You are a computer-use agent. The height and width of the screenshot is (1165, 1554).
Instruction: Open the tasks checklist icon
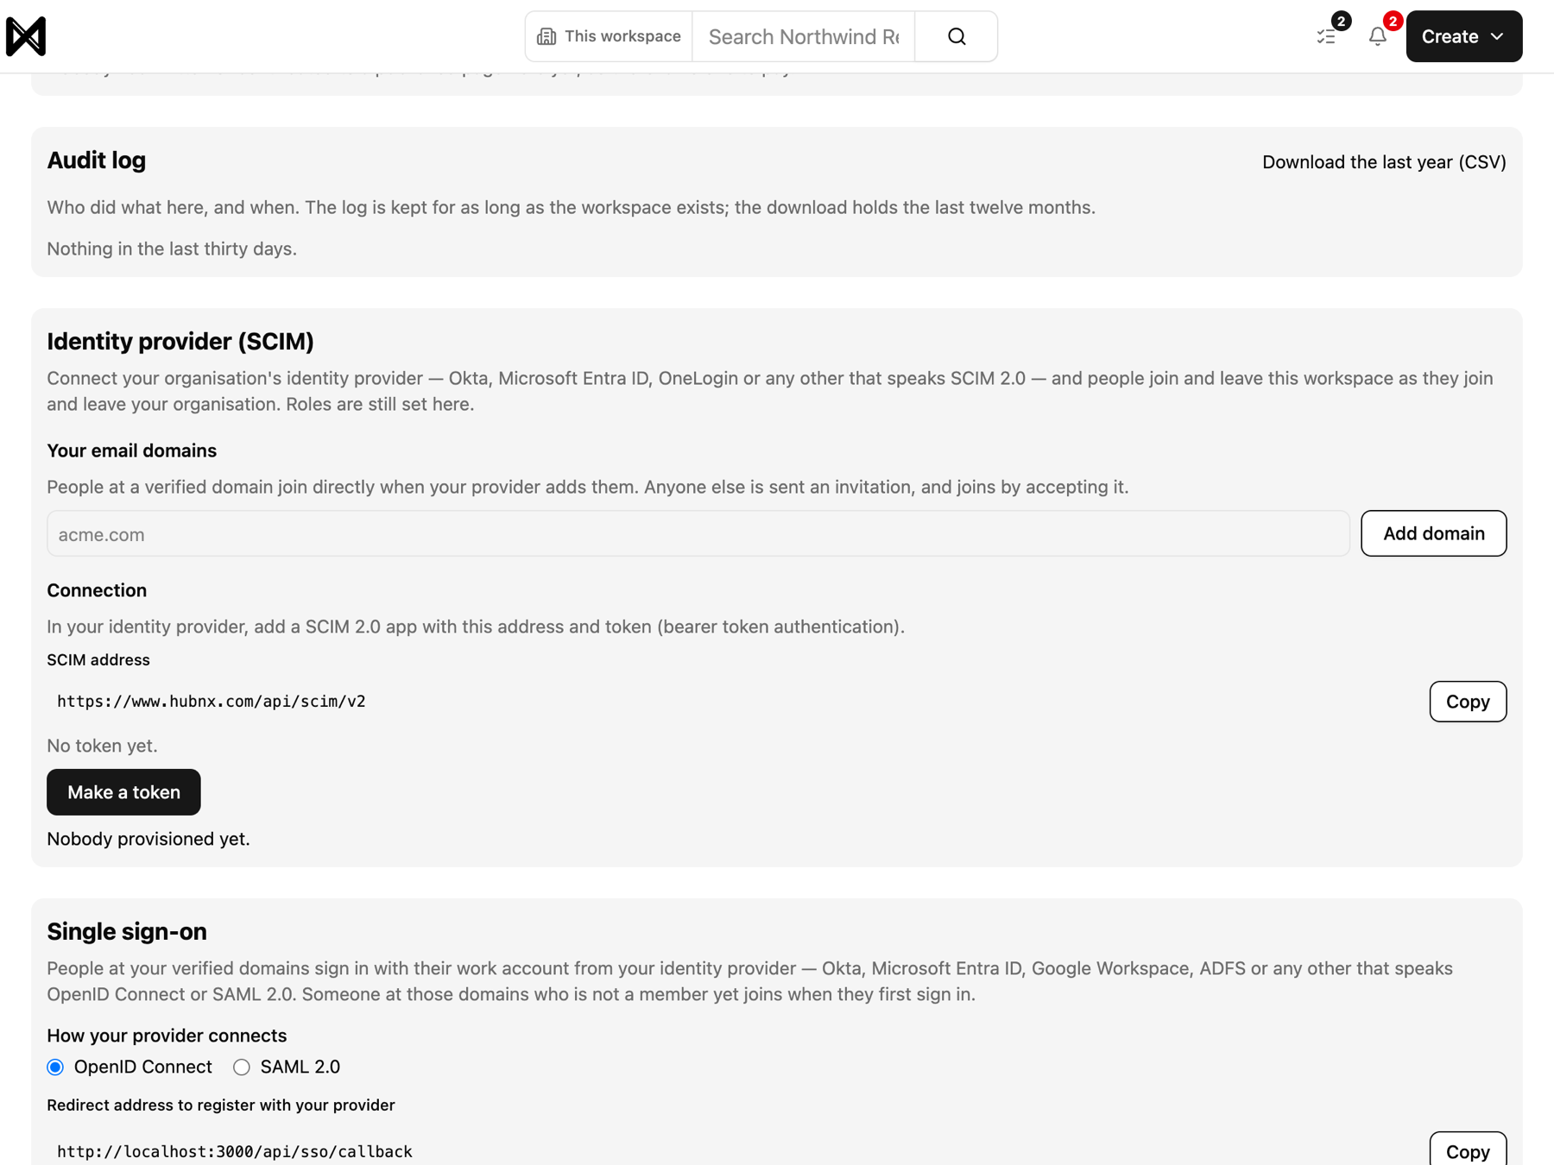click(x=1326, y=36)
